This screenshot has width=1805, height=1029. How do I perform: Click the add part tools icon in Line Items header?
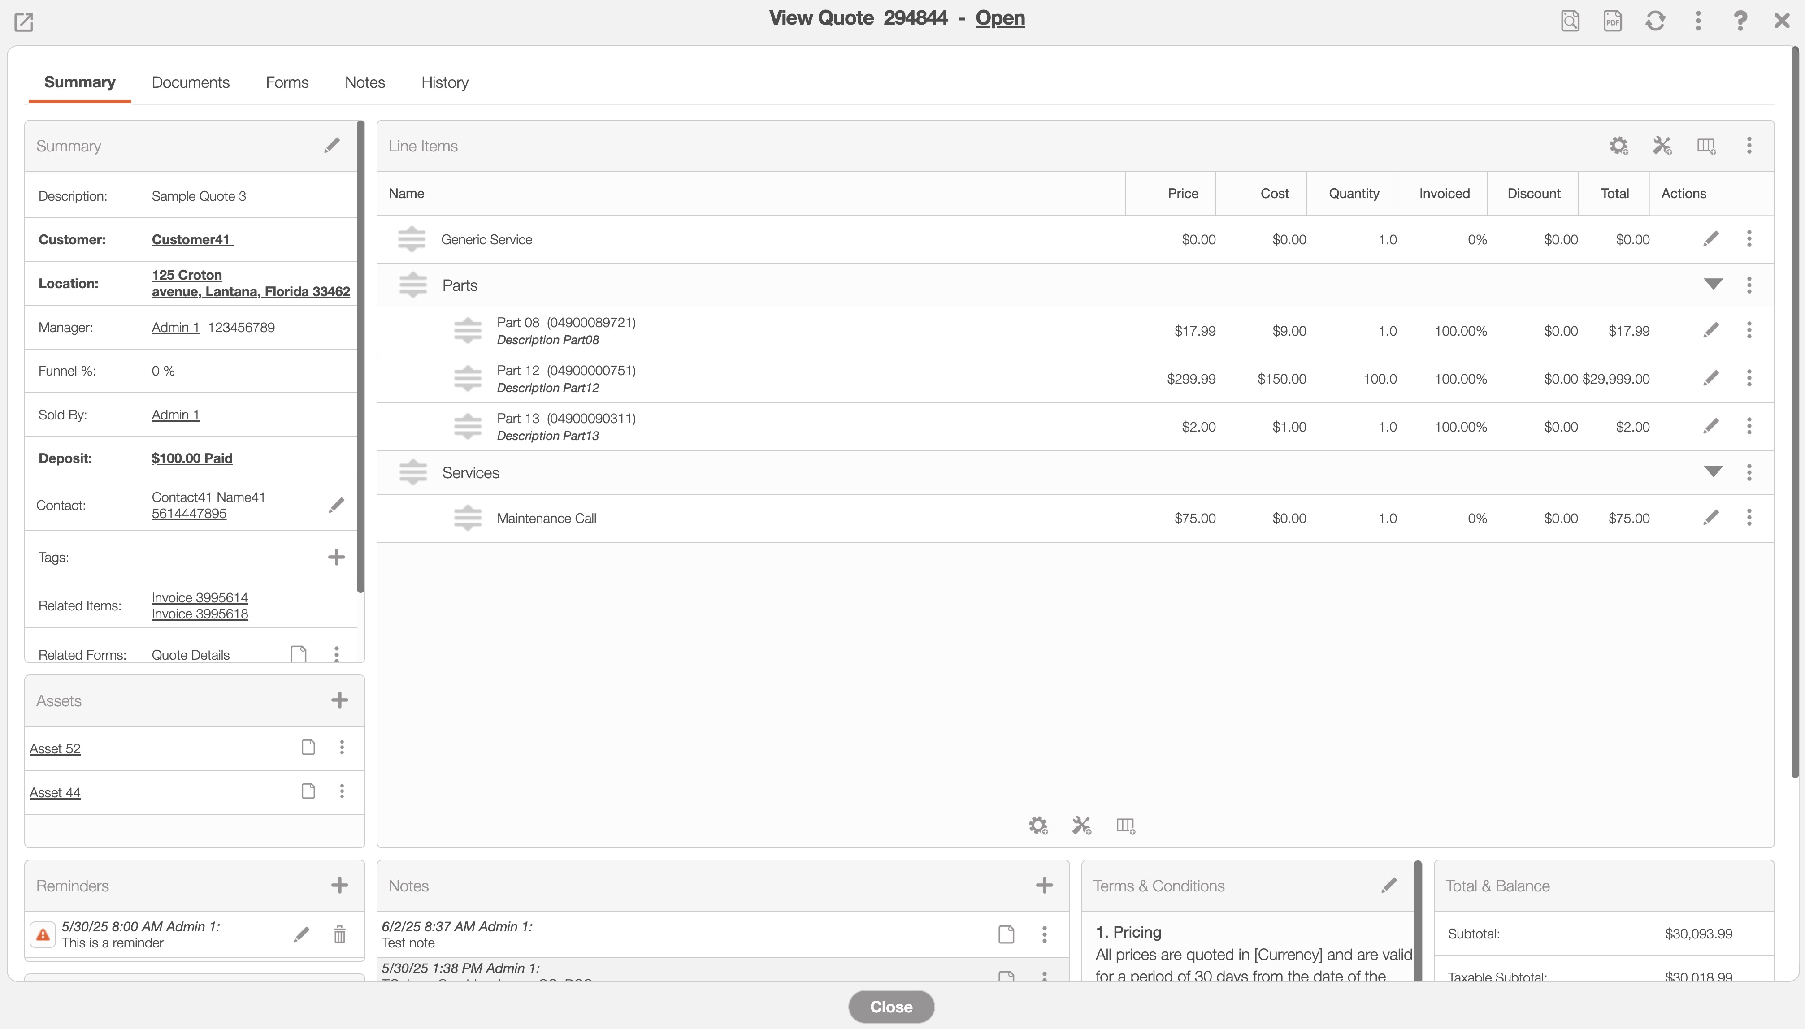[x=1662, y=146]
